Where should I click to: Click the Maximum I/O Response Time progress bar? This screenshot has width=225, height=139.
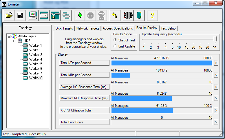pyautogui.click(x=162, y=98)
